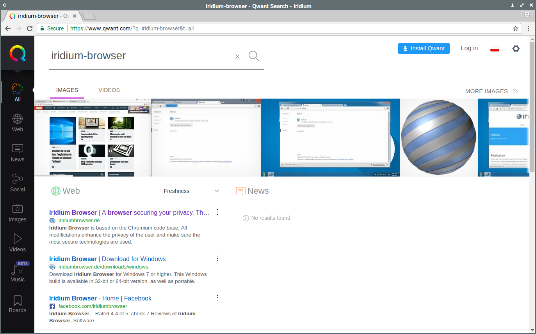
Task: Open the Music beta category
Action: pyautogui.click(x=18, y=272)
